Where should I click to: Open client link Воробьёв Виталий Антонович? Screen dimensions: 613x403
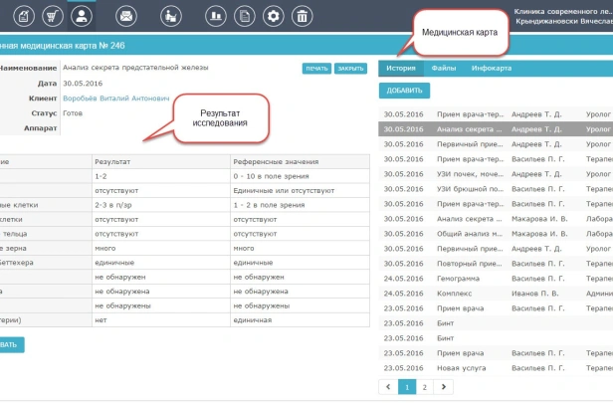pyautogui.click(x=115, y=99)
